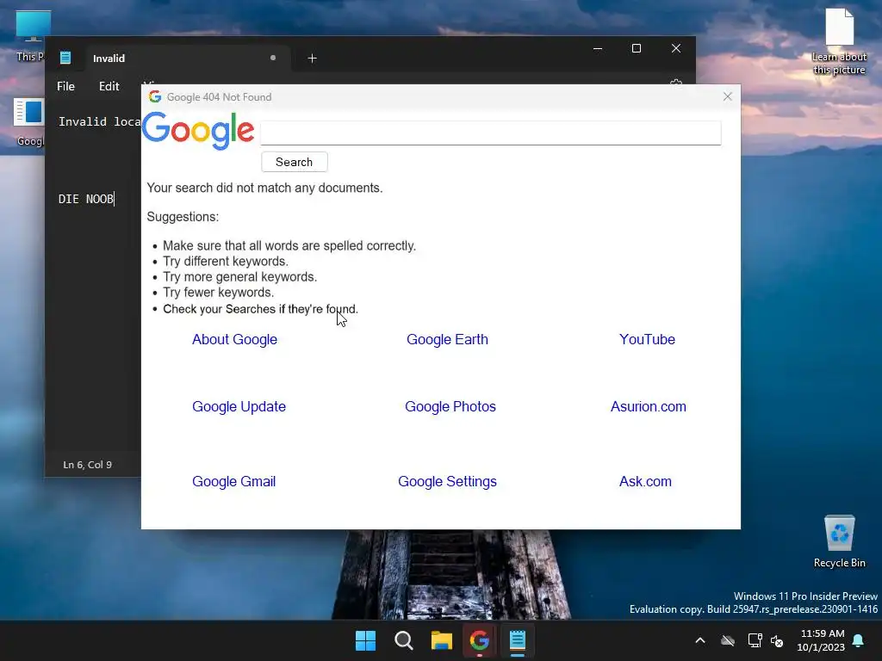This screenshot has width=882, height=661.
Task: Click 'Make sure that all words' suggestion
Action: (x=289, y=245)
